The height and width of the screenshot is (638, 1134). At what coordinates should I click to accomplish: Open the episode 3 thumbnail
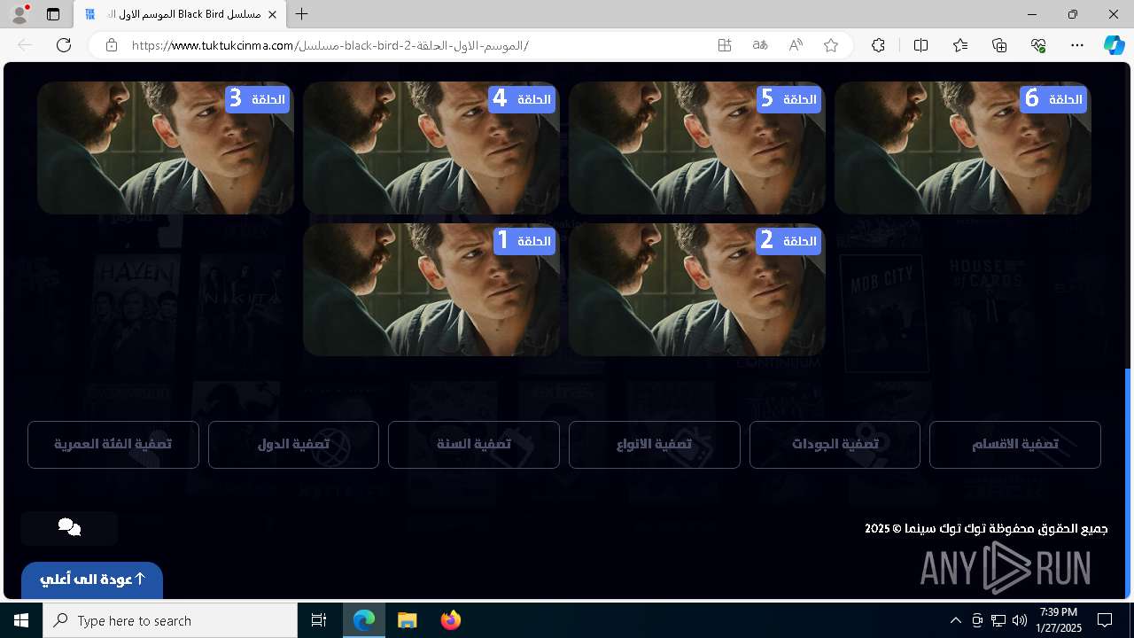166,148
